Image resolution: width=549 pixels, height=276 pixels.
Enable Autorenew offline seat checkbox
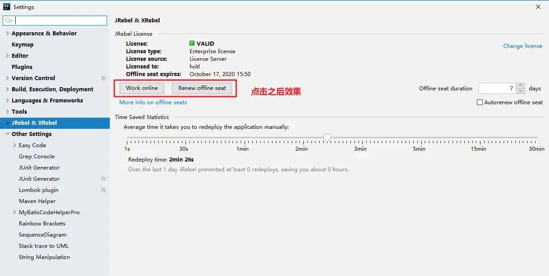pyautogui.click(x=480, y=102)
